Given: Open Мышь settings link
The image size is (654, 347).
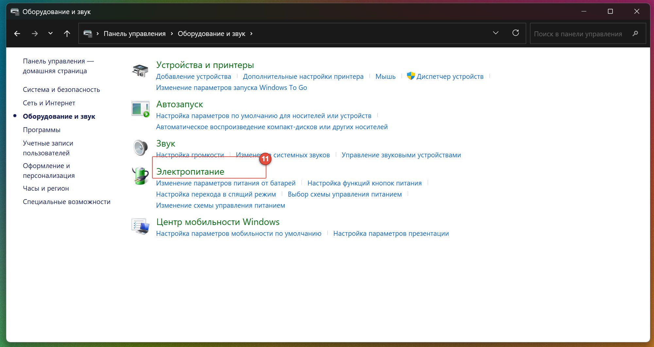Looking at the screenshot, I should [x=386, y=77].
